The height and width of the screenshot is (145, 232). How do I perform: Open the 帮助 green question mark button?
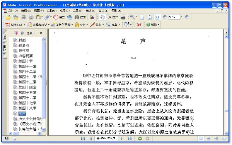click(x=153, y=25)
